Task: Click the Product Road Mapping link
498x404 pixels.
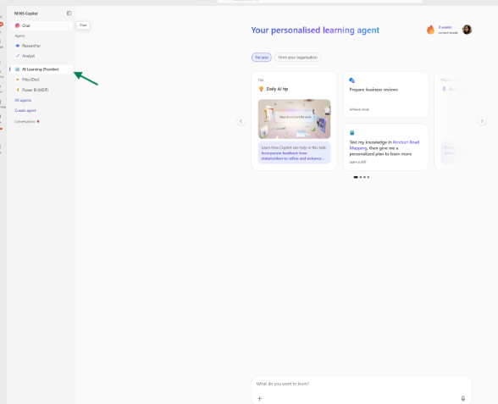Action: tap(385, 145)
